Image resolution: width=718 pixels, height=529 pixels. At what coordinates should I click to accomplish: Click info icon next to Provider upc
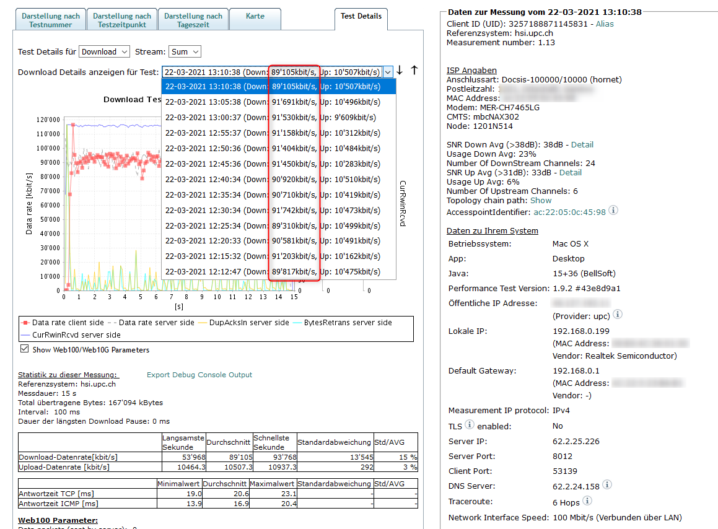(x=617, y=315)
